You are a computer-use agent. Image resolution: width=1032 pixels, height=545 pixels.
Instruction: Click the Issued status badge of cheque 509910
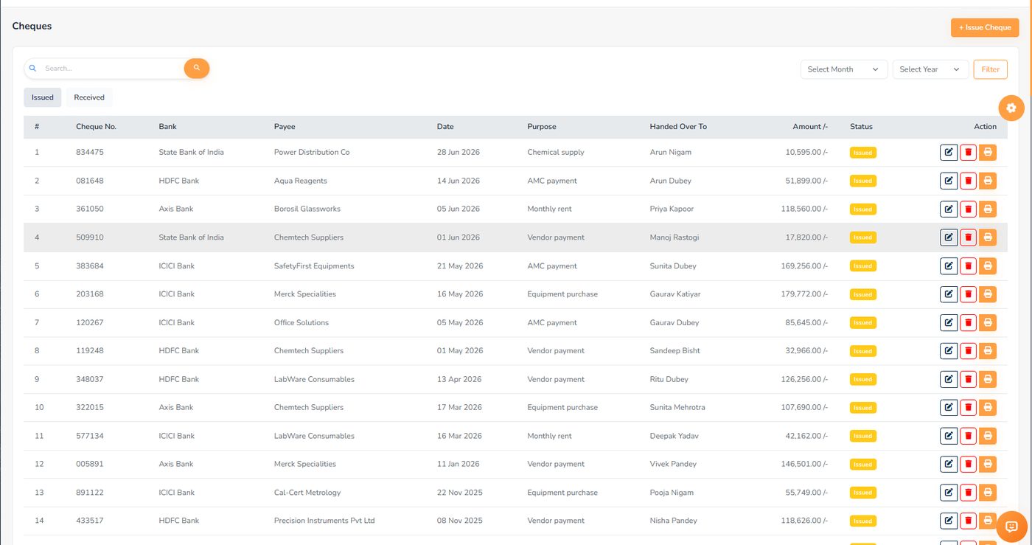tap(862, 237)
